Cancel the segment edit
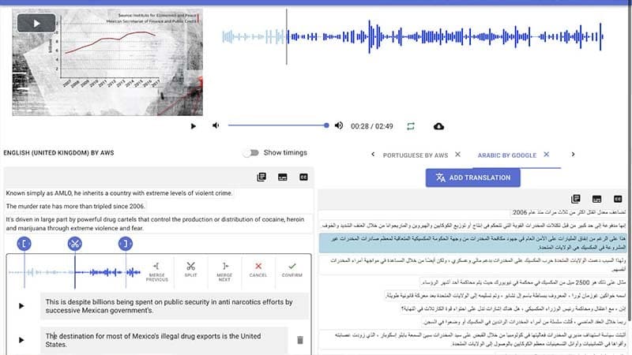Screen dimensions: 632x355 pyautogui.click(x=258, y=271)
